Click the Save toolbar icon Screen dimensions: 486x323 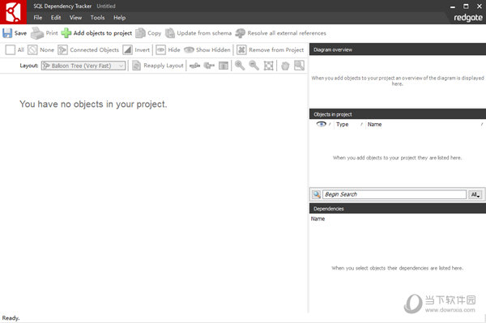click(x=7, y=33)
